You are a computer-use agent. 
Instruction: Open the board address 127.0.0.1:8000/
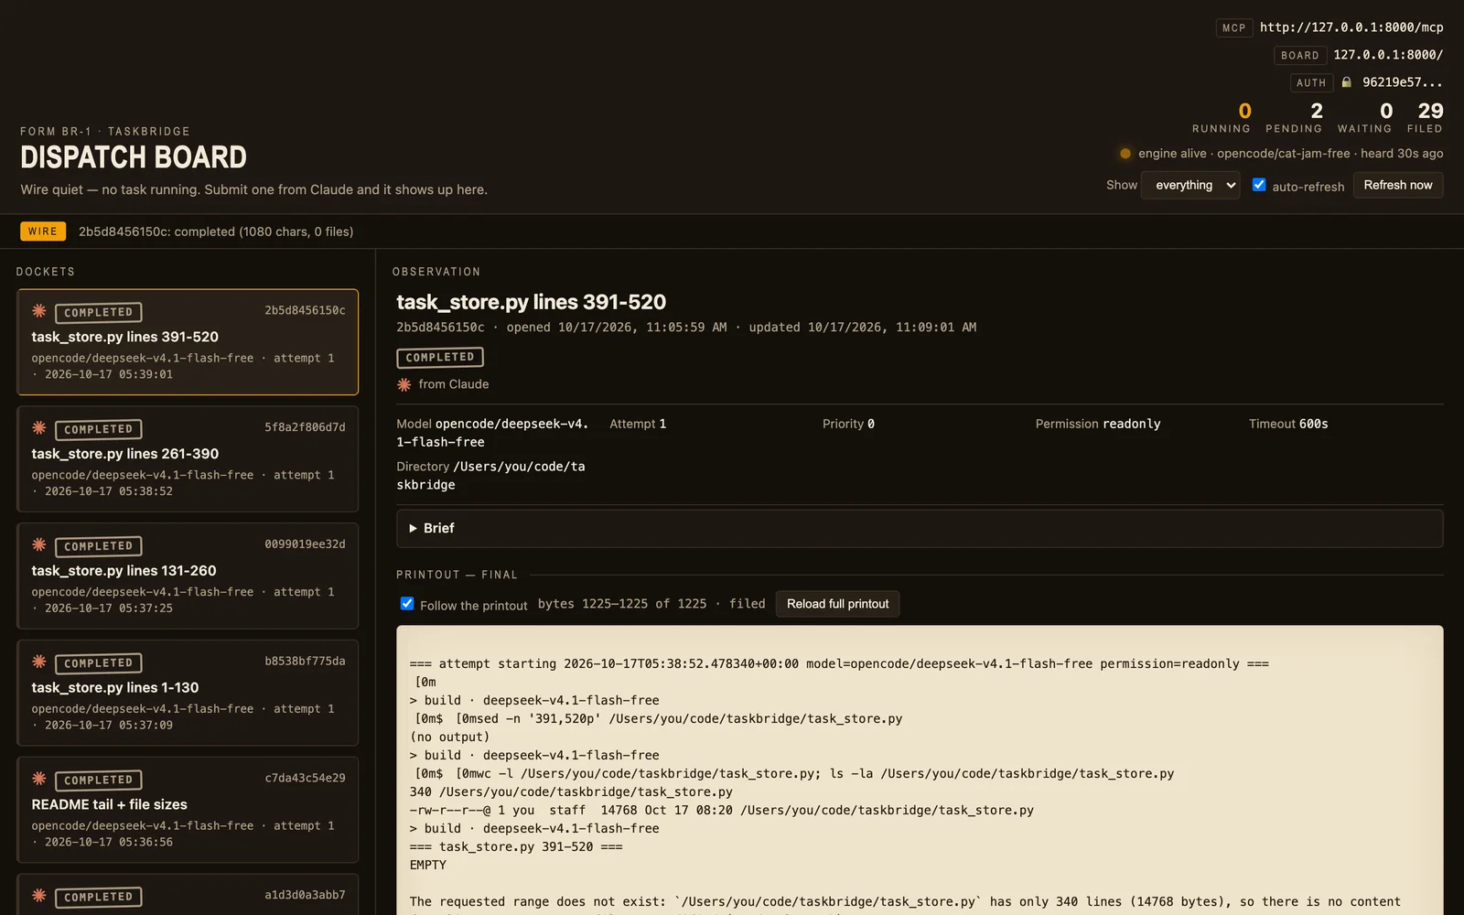click(x=1388, y=55)
